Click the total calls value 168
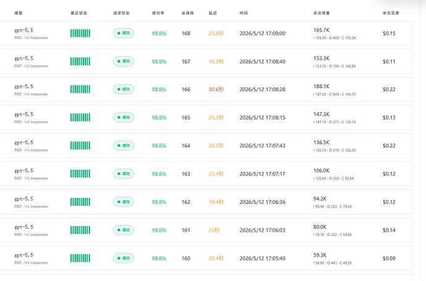The width and height of the screenshot is (426, 281). [x=186, y=33]
